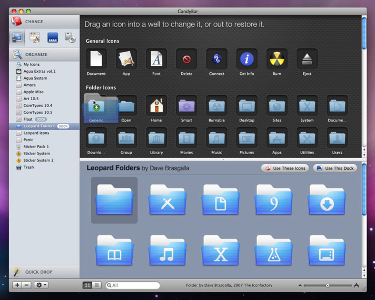
Task: Open the search filter dropdown magnifier
Action: point(109,285)
